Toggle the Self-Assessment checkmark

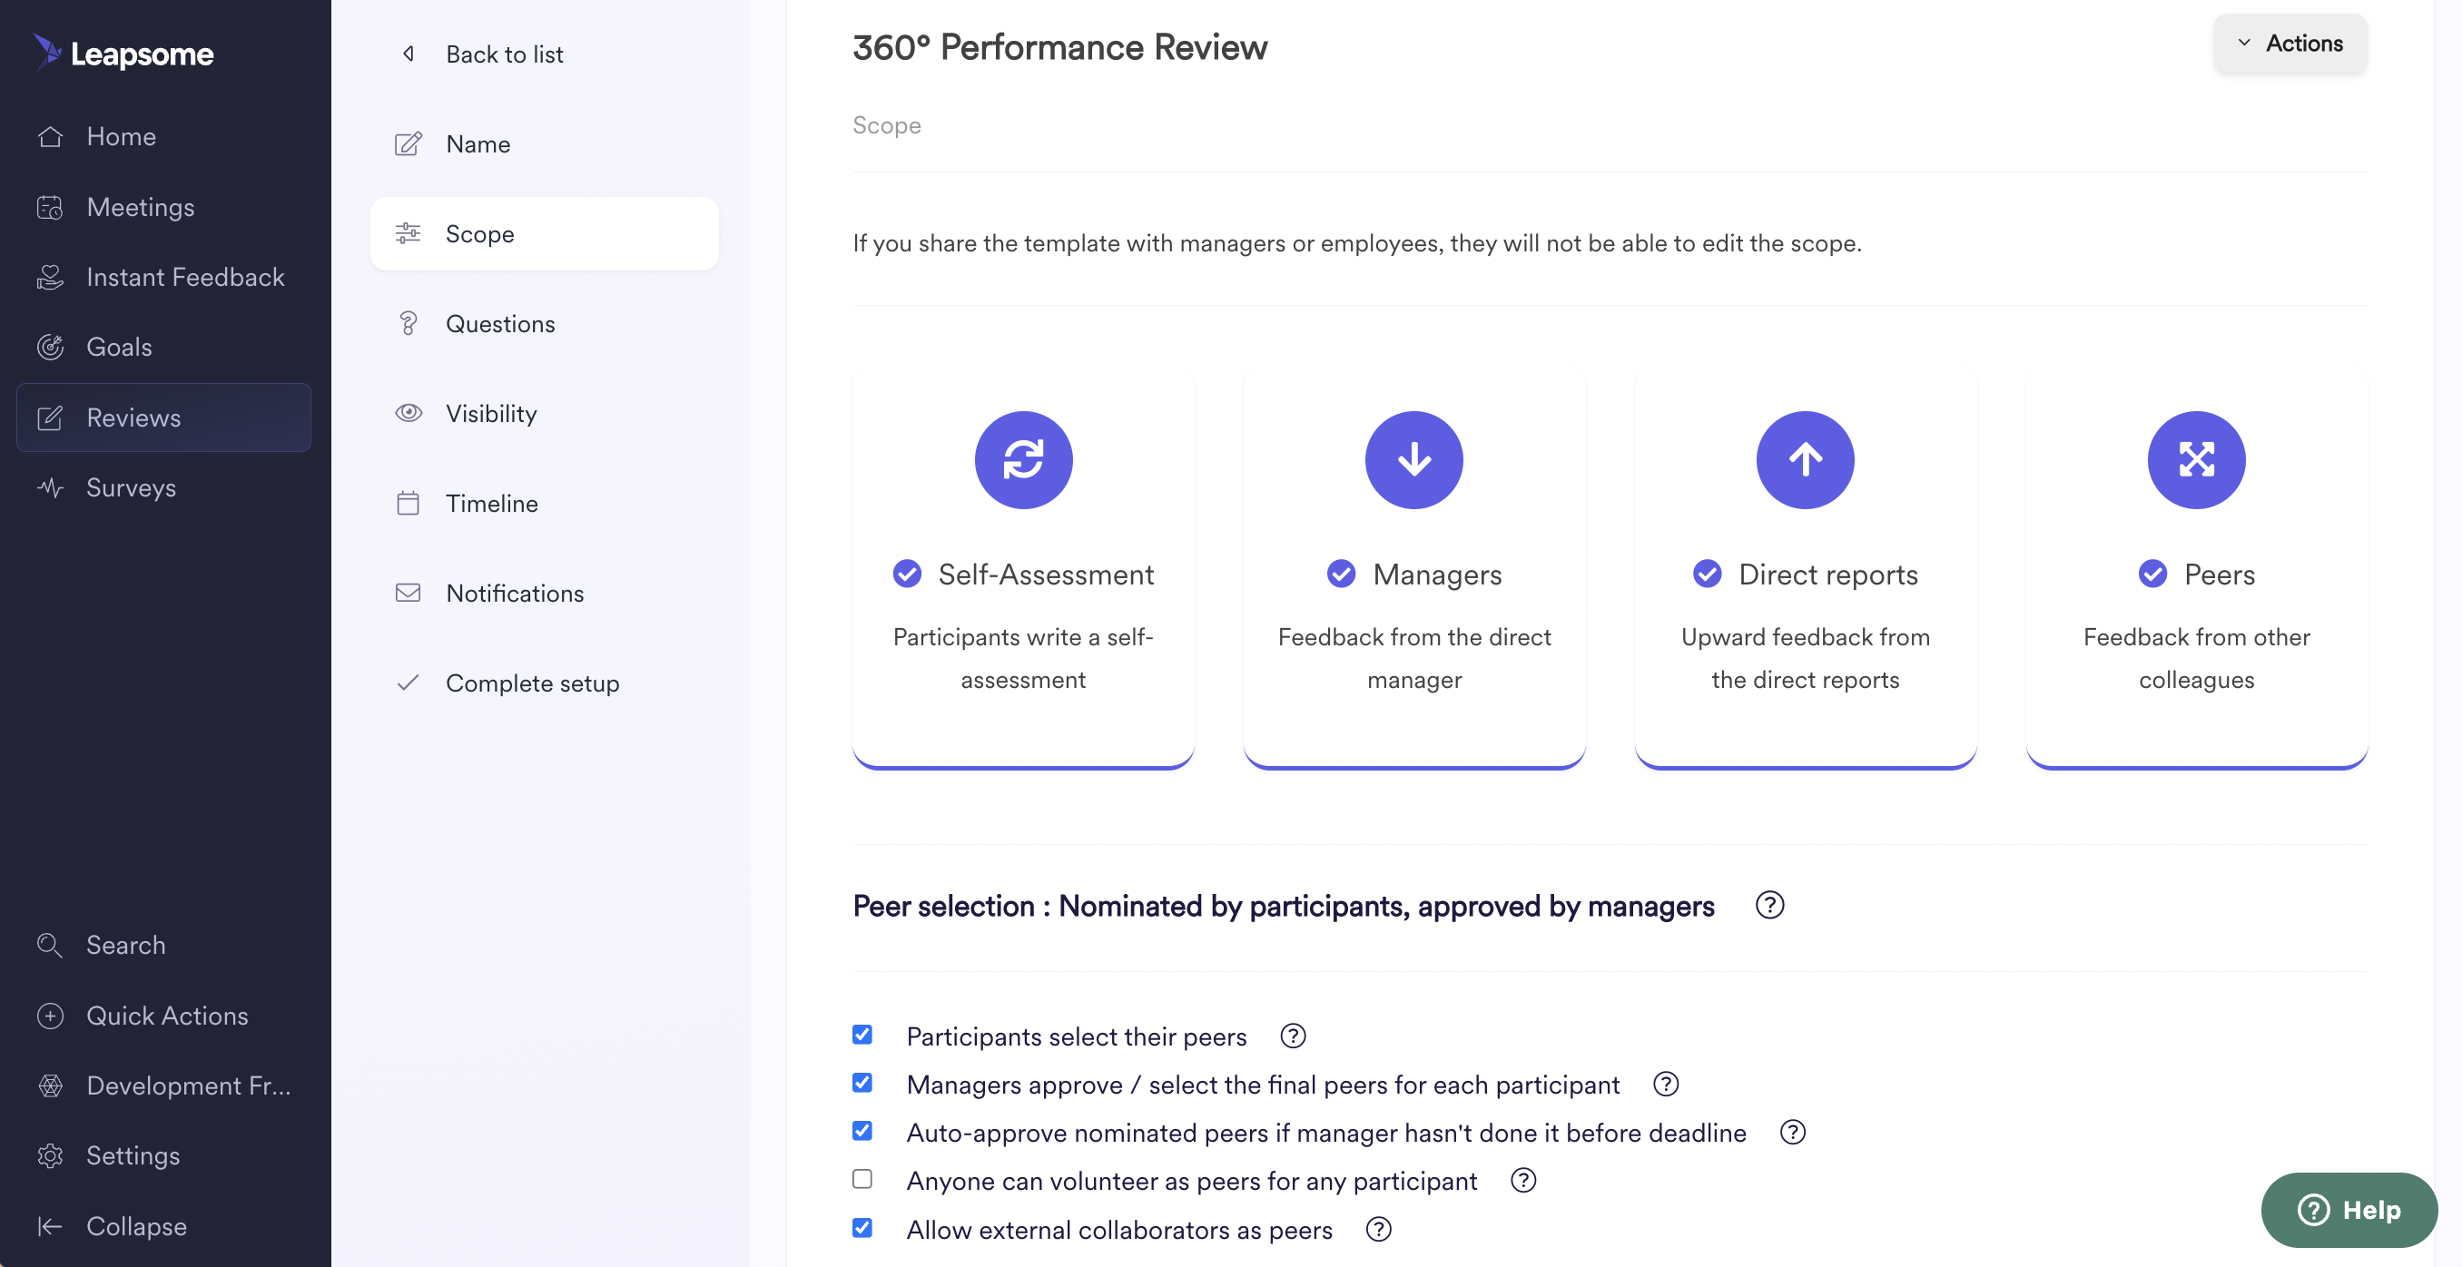coord(907,574)
